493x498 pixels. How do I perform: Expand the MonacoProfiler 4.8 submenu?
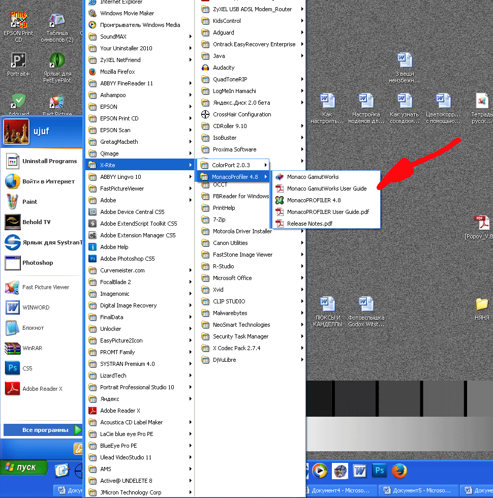[x=233, y=177]
